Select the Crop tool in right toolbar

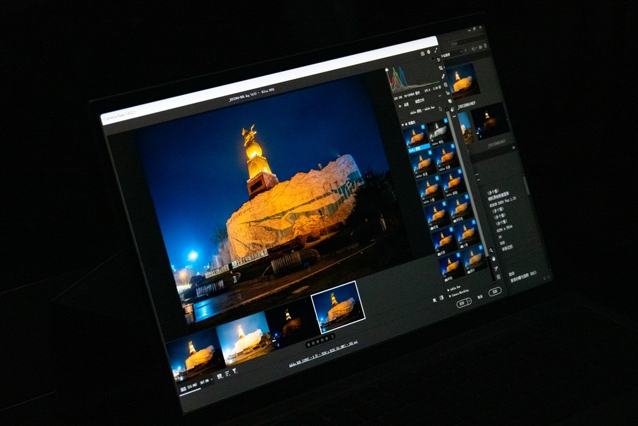441,67
